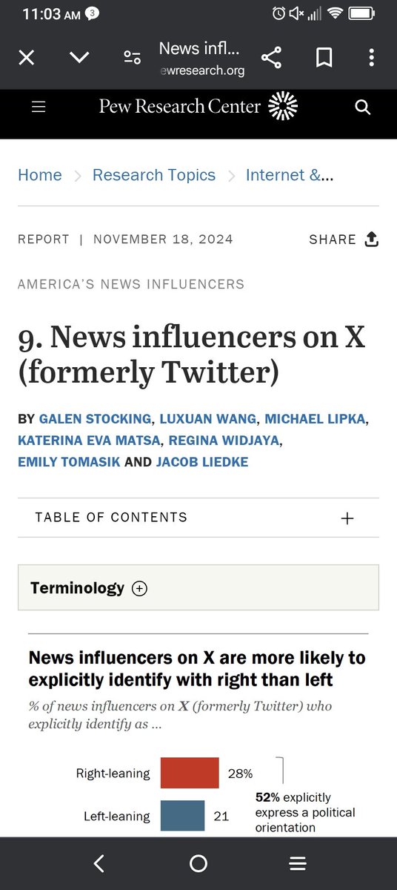Open recent apps navigation button
397x890 pixels.
pyautogui.click(x=298, y=863)
